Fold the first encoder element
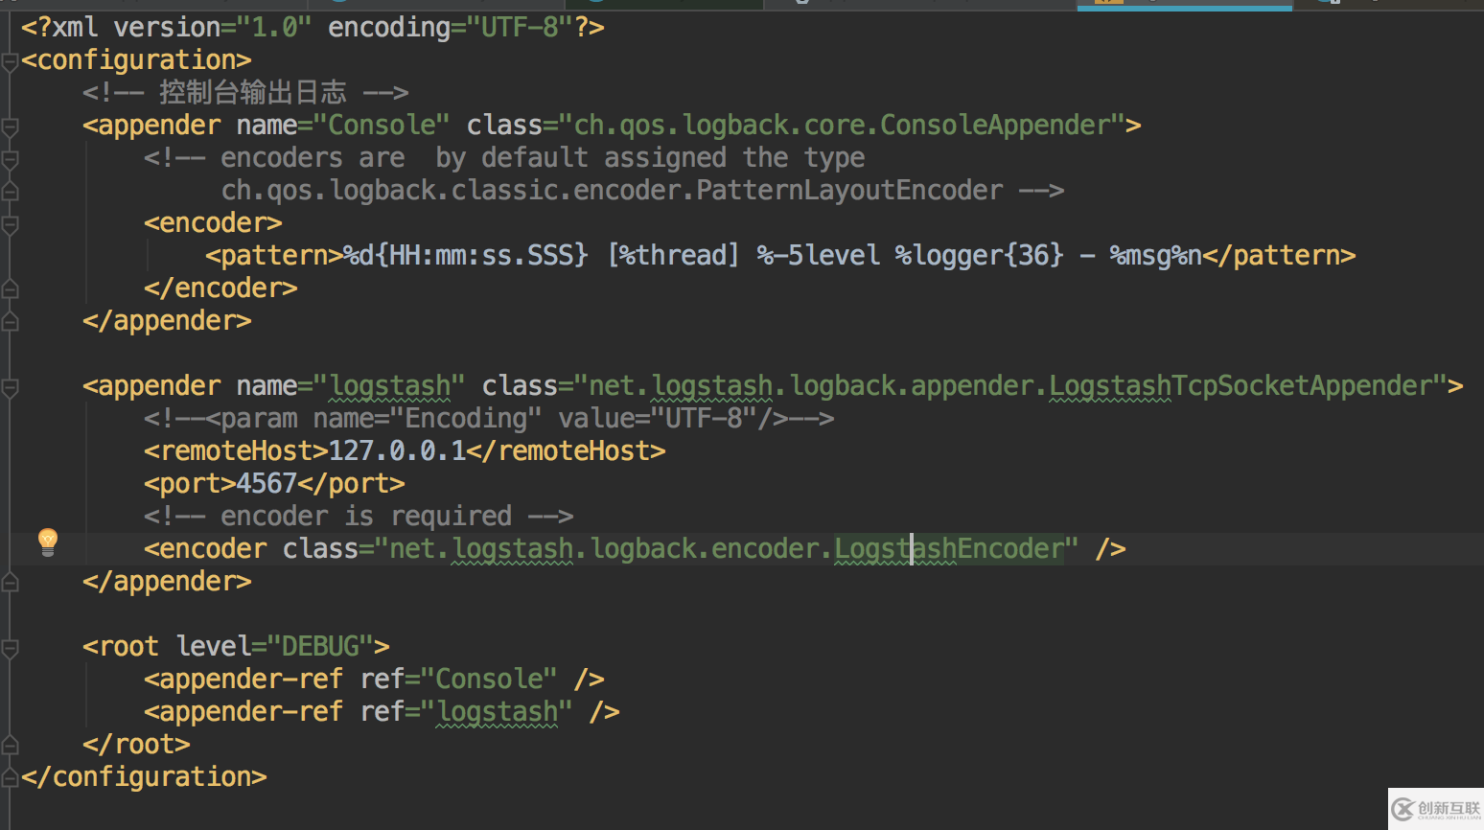Image resolution: width=1484 pixels, height=830 pixels. [x=11, y=223]
